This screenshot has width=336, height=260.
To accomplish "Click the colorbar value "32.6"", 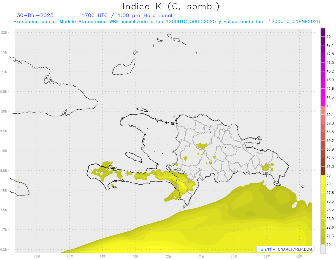I will click(x=330, y=158).
